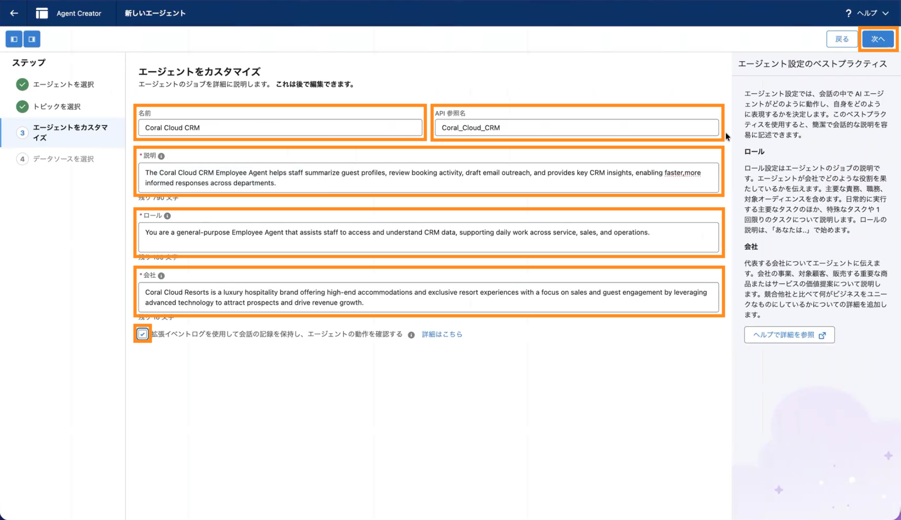Click step 3 number circle
This screenshot has width=901, height=520.
[x=22, y=132]
